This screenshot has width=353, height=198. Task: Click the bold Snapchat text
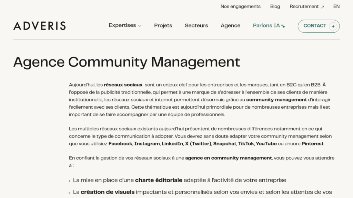[x=225, y=144]
